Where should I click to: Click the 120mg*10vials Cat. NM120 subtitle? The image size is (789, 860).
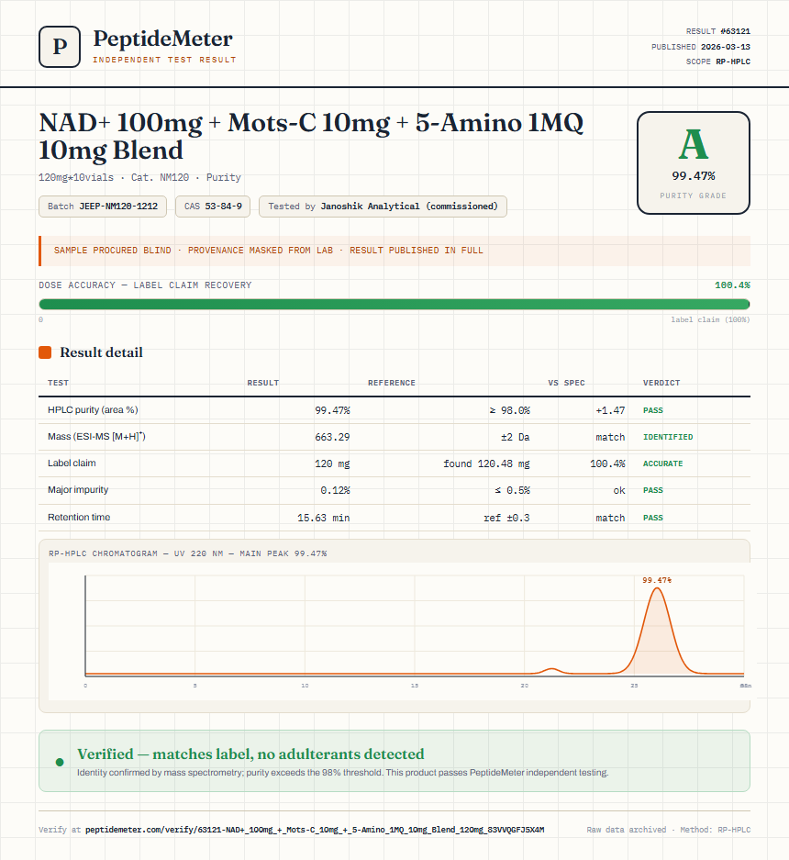(x=139, y=177)
